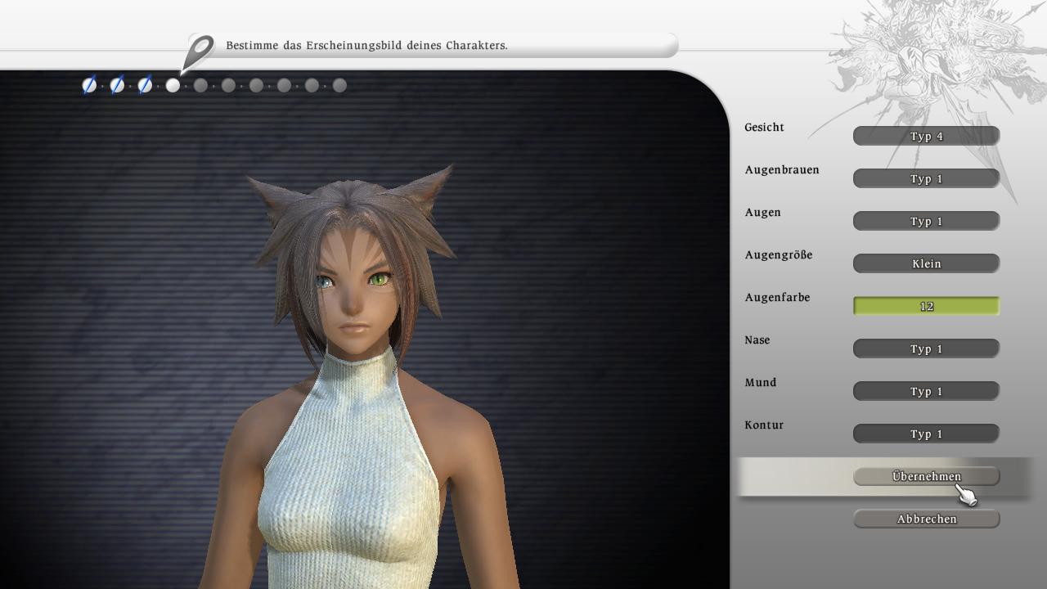Image resolution: width=1047 pixels, height=589 pixels.
Task: Change the Gesicht option showing Typ 4
Action: click(x=926, y=136)
